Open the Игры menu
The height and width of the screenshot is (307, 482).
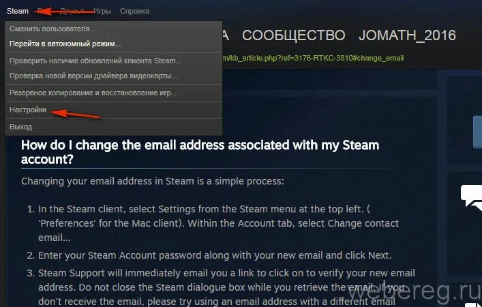click(x=102, y=11)
